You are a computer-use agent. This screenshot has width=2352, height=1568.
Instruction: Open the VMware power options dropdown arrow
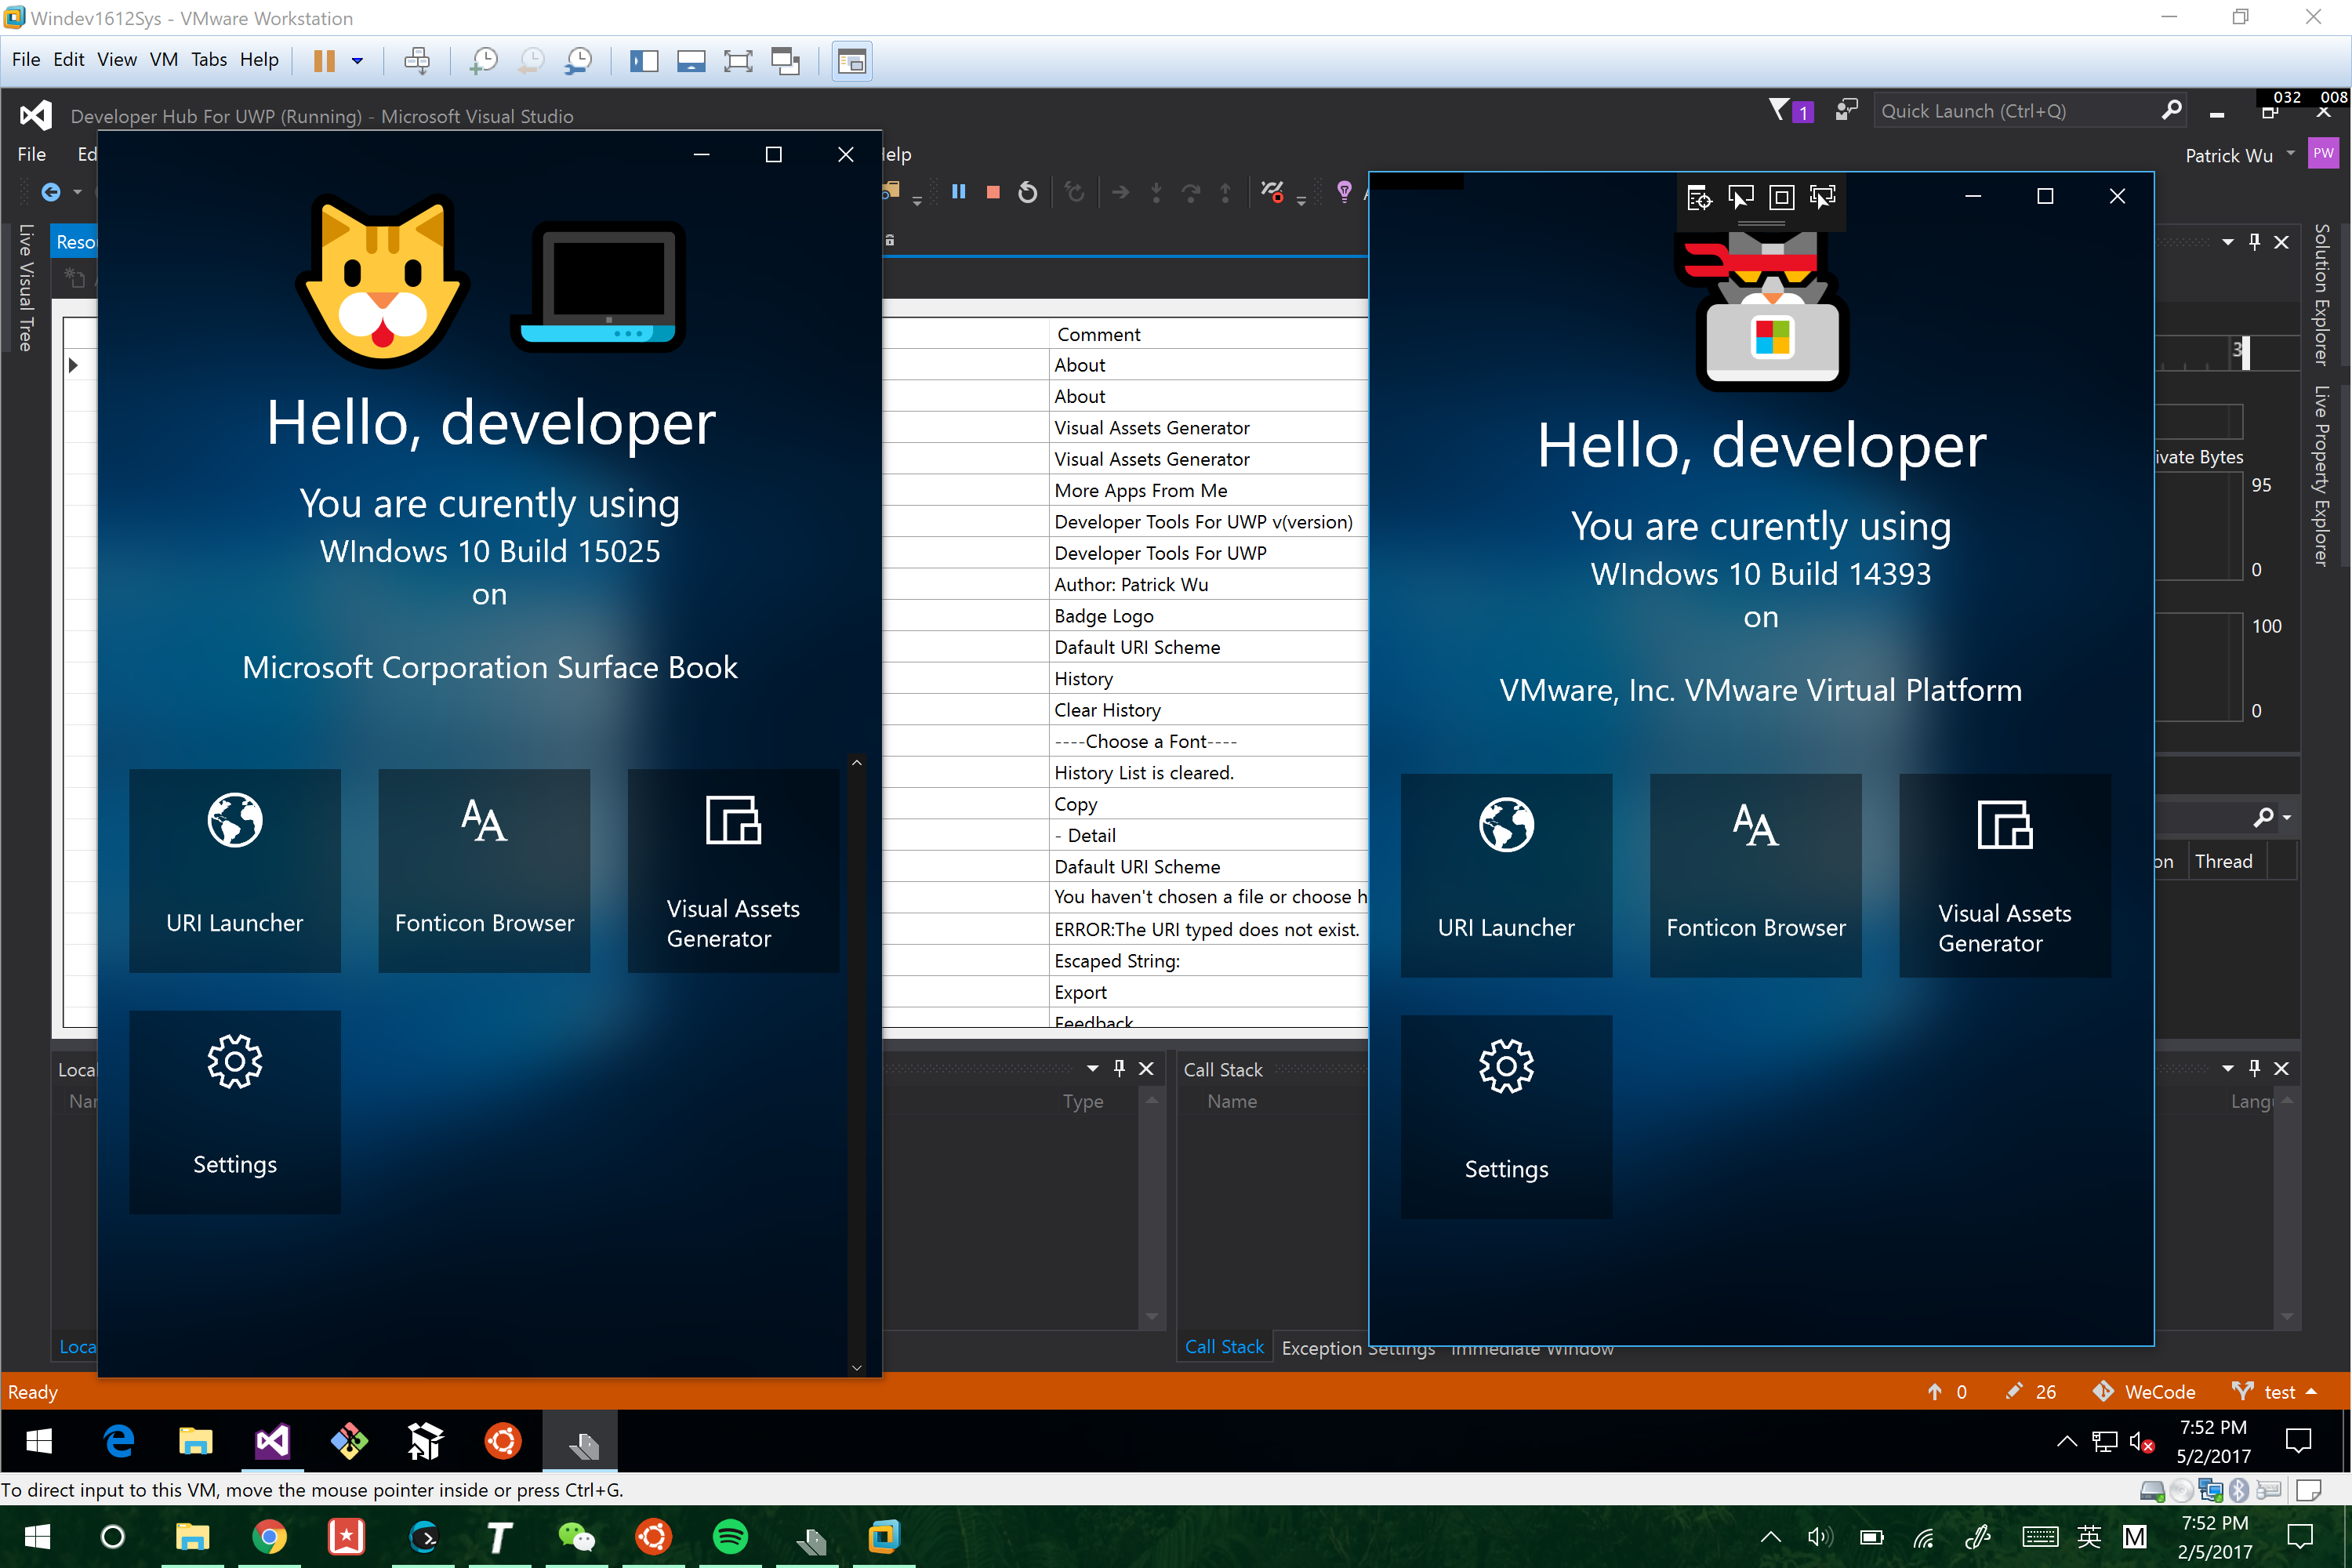coord(357,61)
